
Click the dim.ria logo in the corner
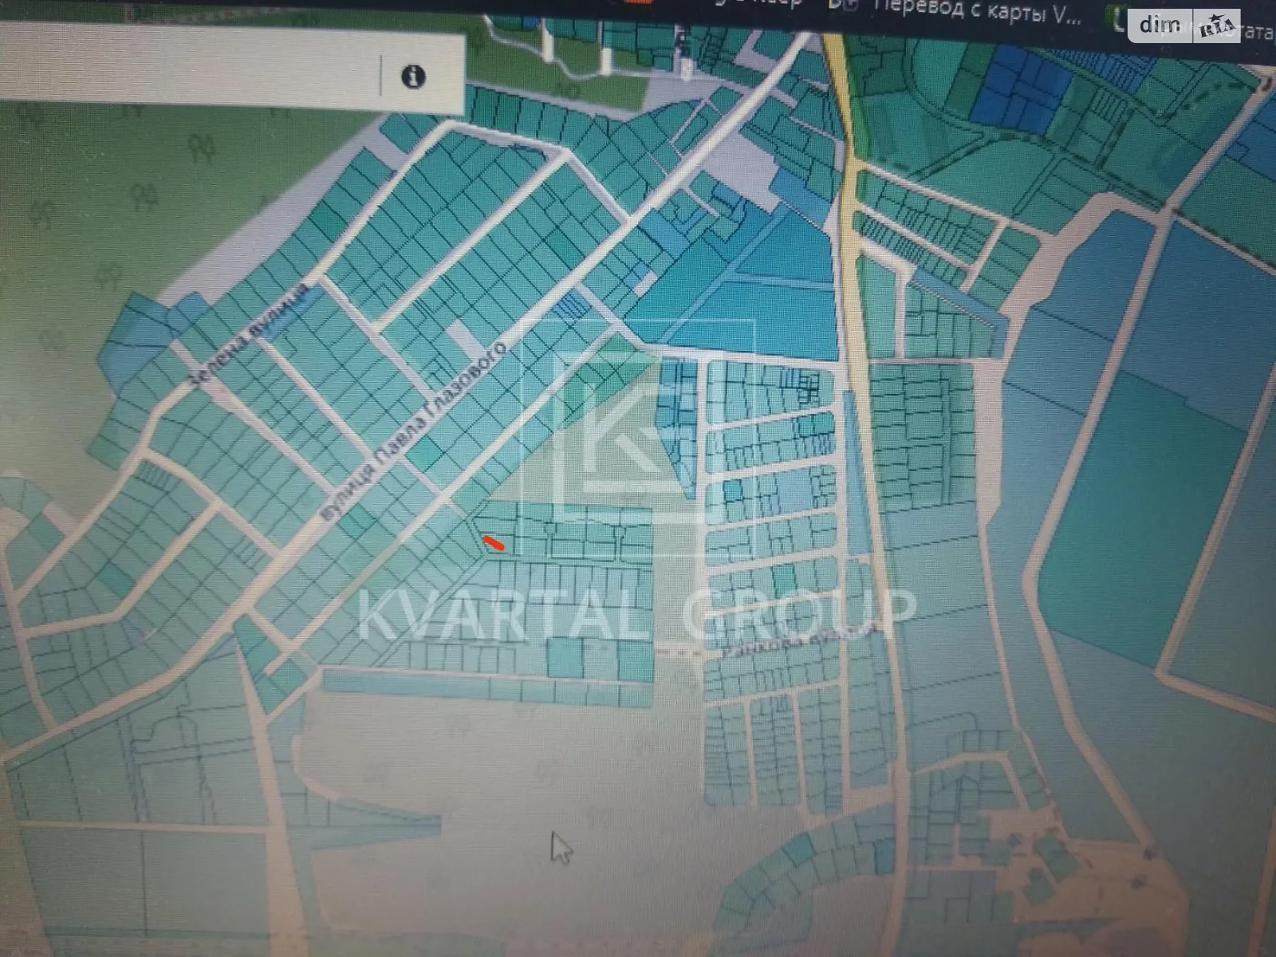point(1187,26)
